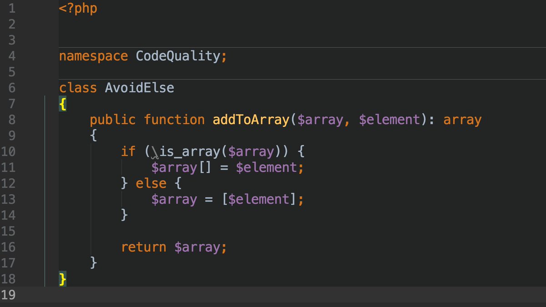This screenshot has height=307, width=546.
Task: Click the "class" keyword
Action: point(78,87)
